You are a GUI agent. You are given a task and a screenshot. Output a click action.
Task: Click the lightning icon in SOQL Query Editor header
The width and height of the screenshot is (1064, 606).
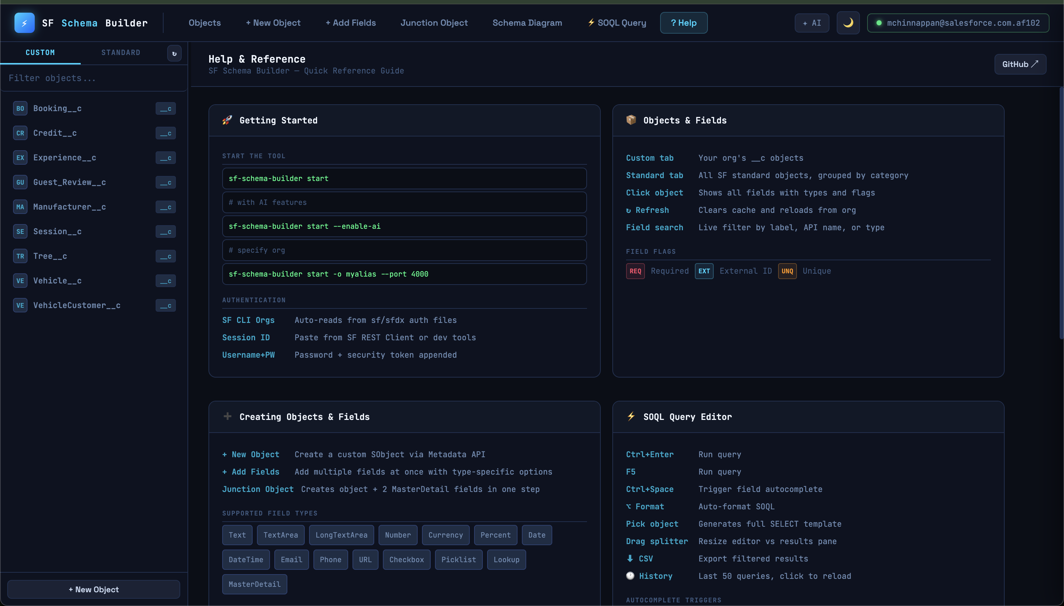point(631,416)
